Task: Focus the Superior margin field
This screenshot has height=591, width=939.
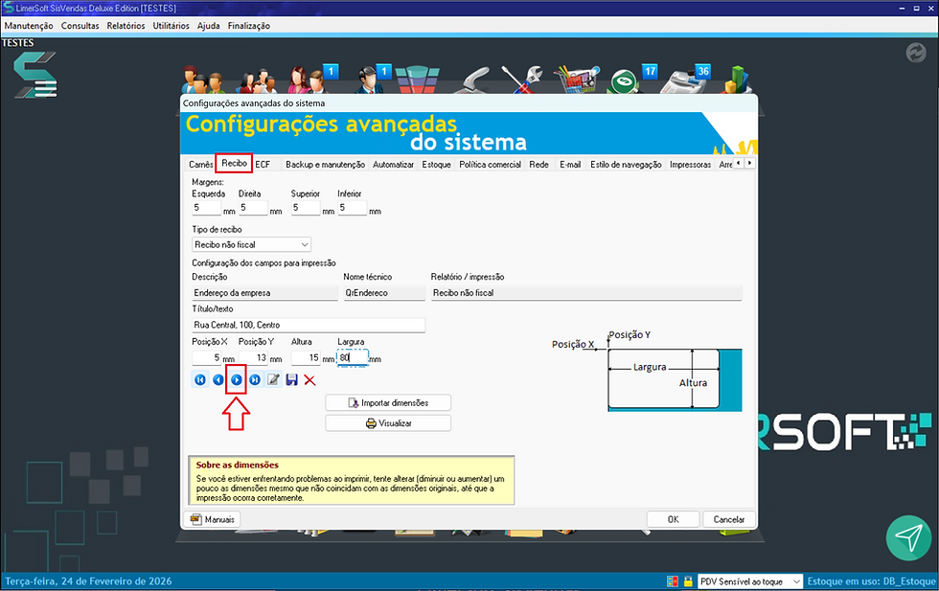Action: coord(306,208)
